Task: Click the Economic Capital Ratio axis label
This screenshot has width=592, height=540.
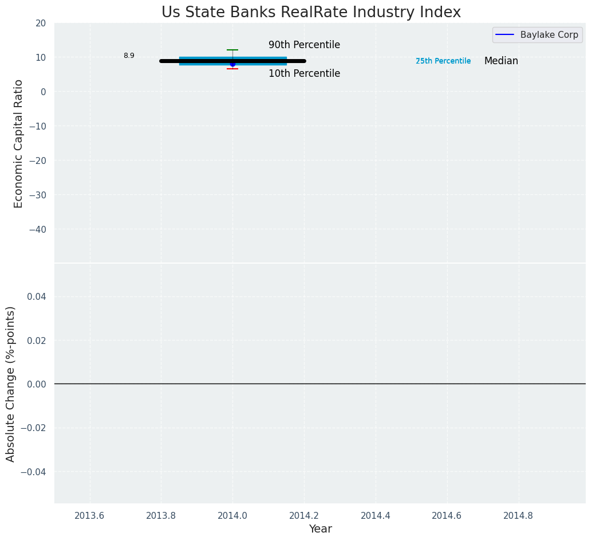Action: [x=19, y=143]
